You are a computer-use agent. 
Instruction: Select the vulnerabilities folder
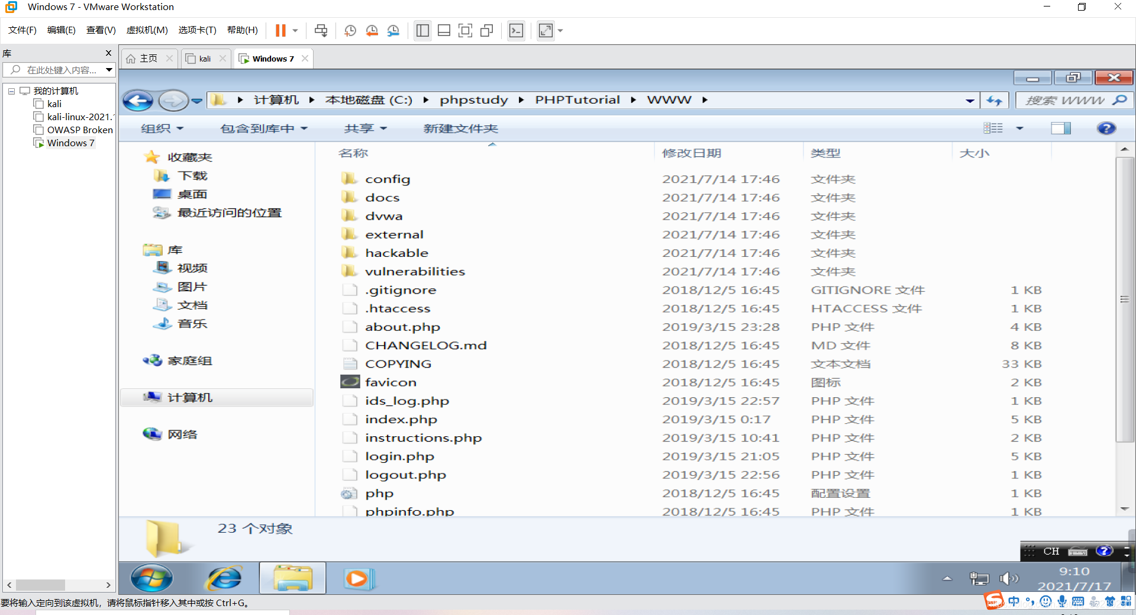(415, 271)
